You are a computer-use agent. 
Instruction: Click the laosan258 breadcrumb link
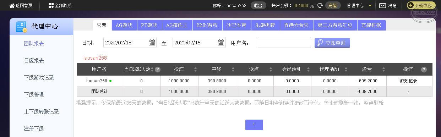(95, 58)
